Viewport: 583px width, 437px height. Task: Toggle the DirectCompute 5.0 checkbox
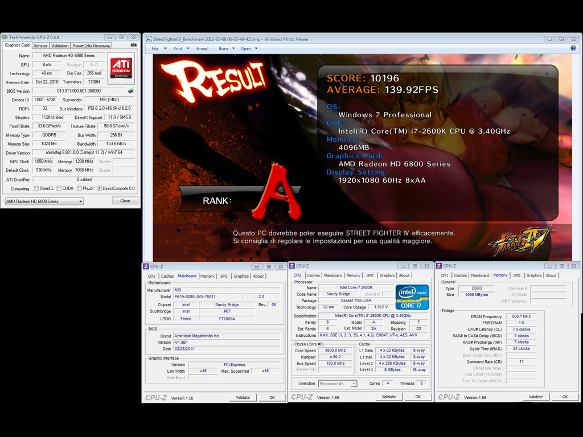(x=99, y=188)
